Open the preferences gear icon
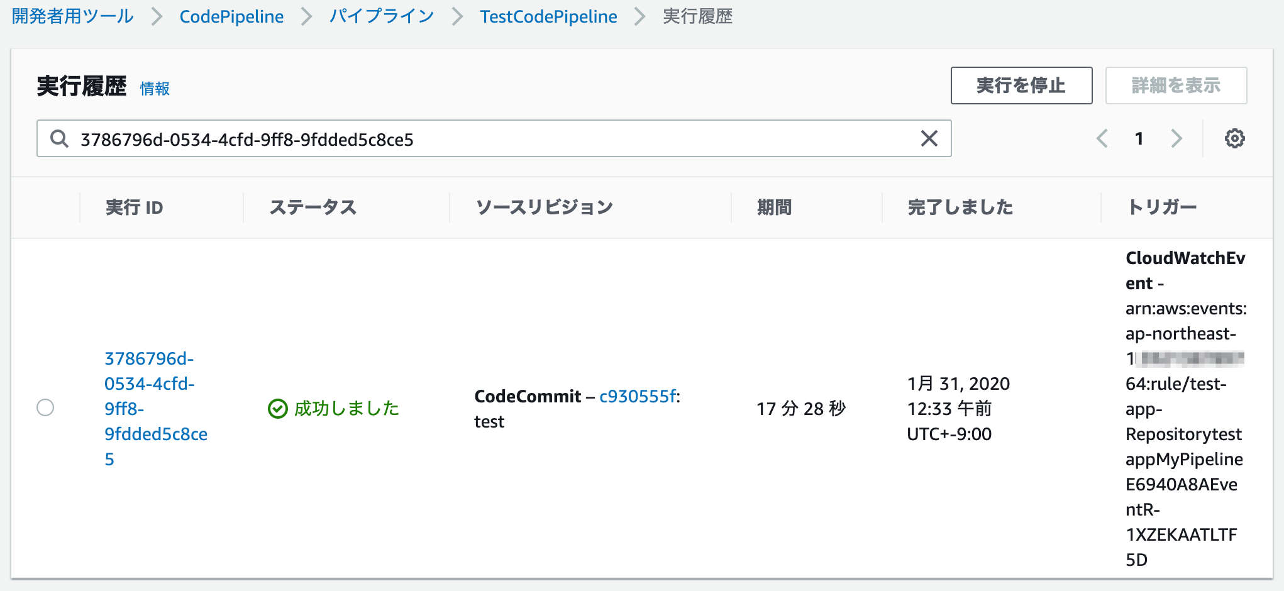This screenshot has width=1284, height=591. [x=1235, y=138]
